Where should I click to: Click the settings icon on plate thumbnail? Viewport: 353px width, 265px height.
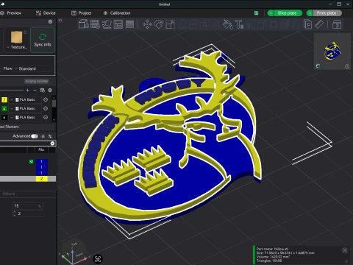click(347, 66)
